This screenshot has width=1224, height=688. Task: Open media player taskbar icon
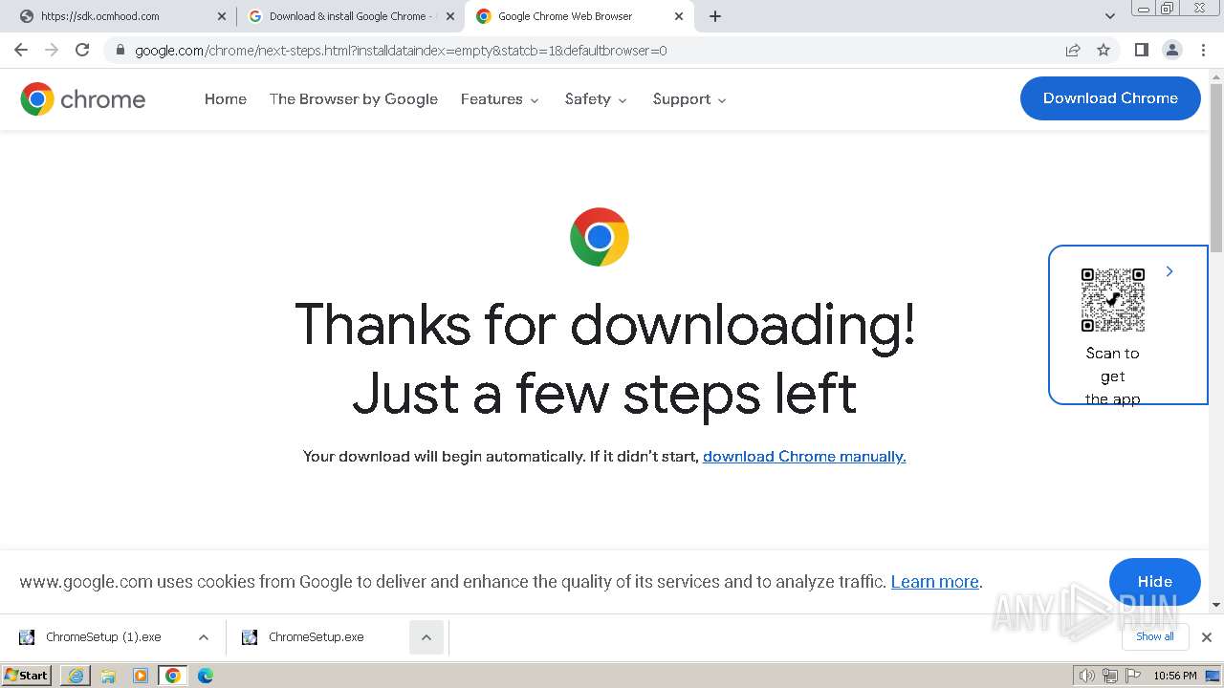click(141, 676)
